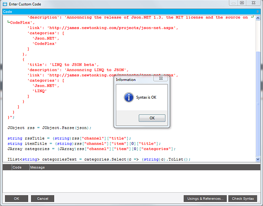Close the Enter Custom Code window

point(253,2)
